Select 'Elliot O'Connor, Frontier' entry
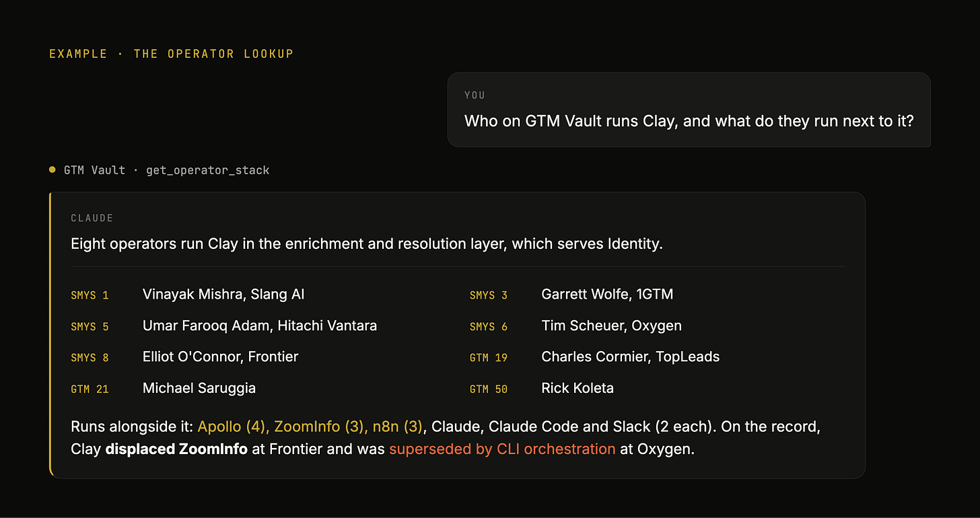 [x=220, y=357]
